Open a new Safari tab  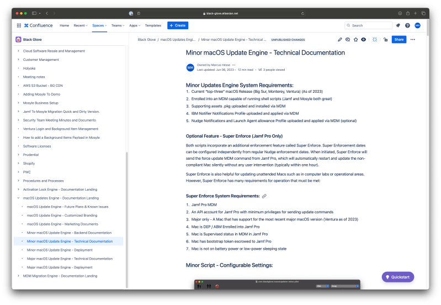point(415,13)
